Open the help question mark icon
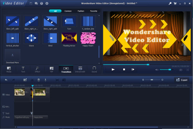193x129 pixels. pyautogui.click(x=41, y=4)
